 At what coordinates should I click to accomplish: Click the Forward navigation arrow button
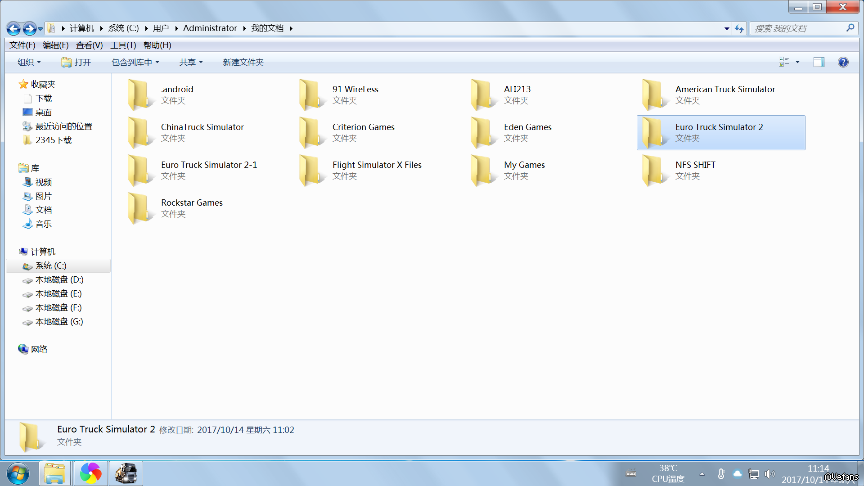(x=29, y=29)
